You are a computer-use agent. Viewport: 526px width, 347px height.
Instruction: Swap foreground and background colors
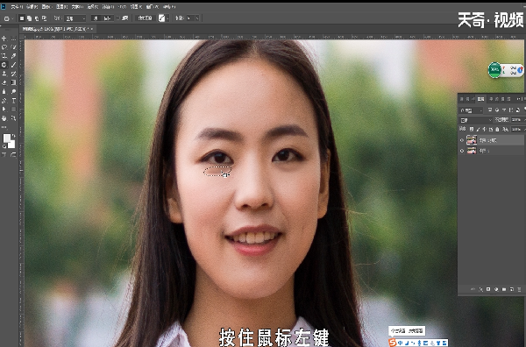(x=14, y=136)
